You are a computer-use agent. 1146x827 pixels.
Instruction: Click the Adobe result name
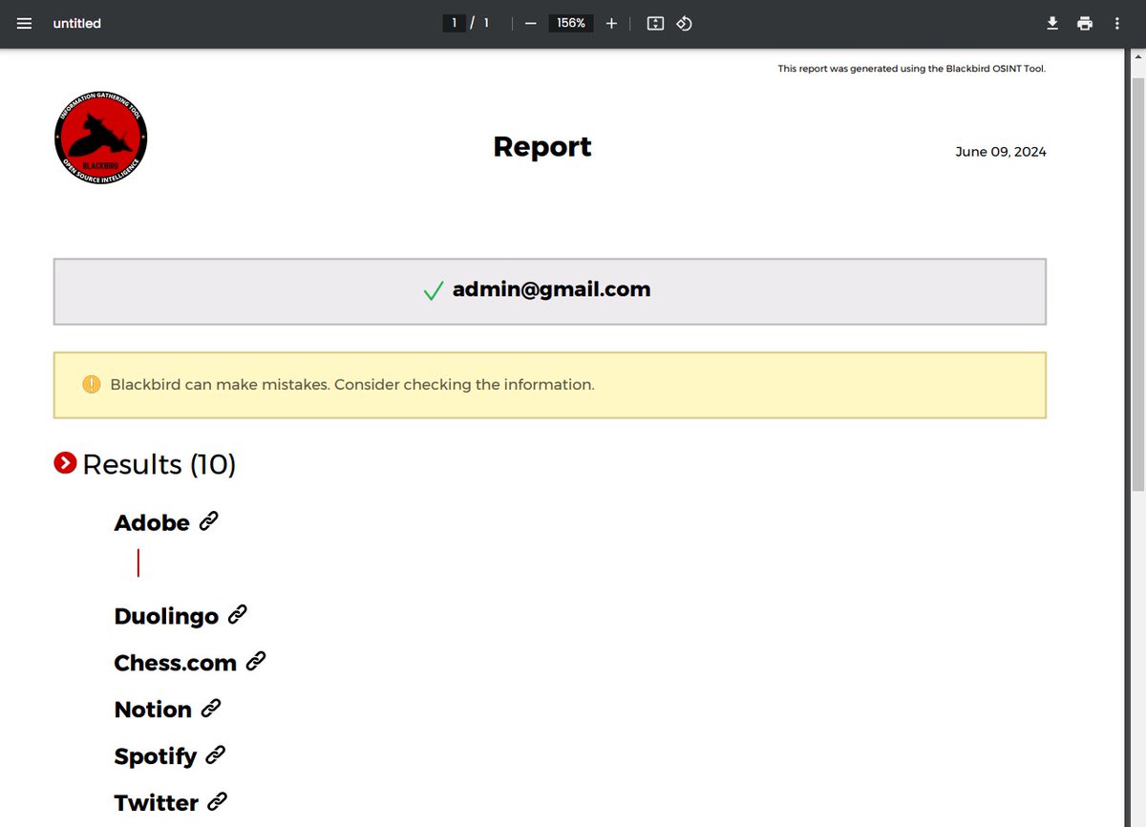[x=152, y=522]
